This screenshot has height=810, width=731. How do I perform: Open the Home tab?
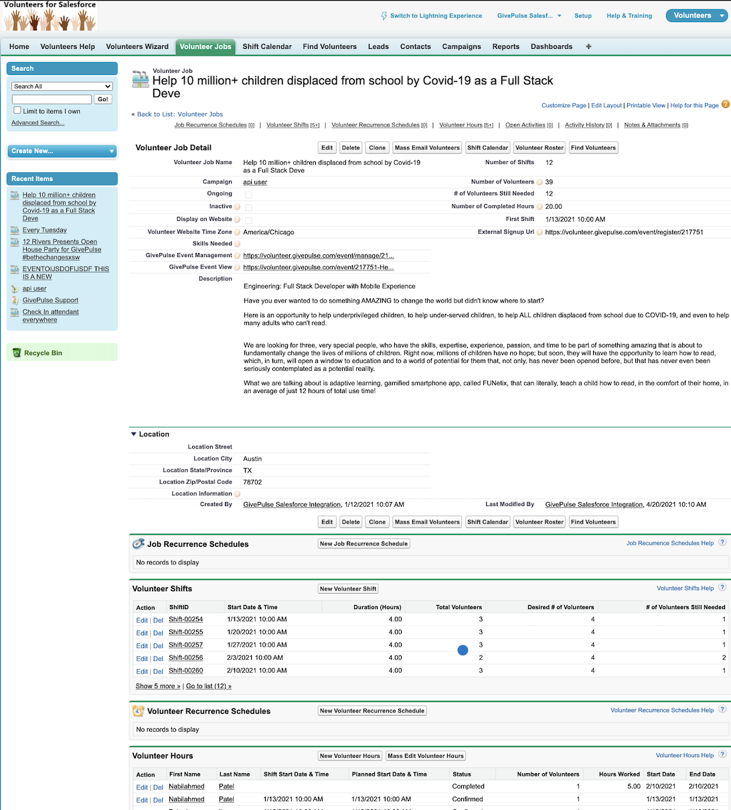pyautogui.click(x=19, y=46)
